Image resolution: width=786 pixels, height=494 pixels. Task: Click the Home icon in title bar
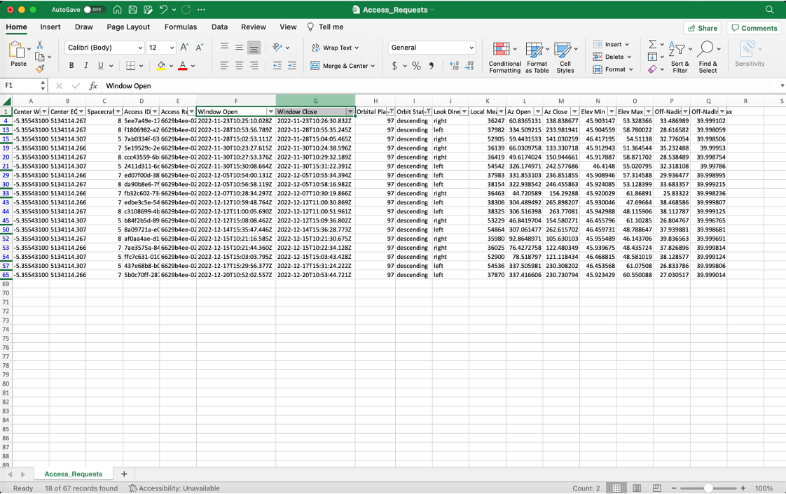point(117,10)
